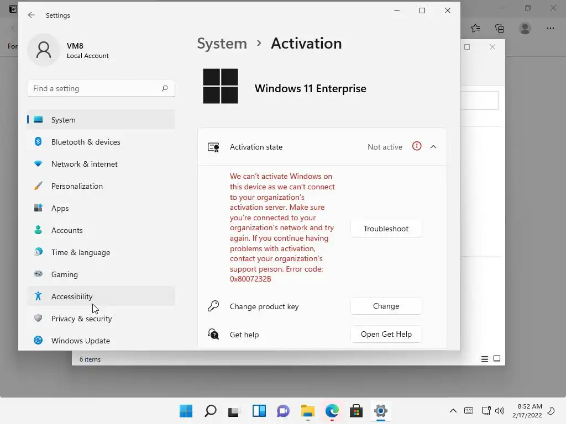566x424 pixels.
Task: Click the Windows Update sync icon
Action: tap(38, 340)
